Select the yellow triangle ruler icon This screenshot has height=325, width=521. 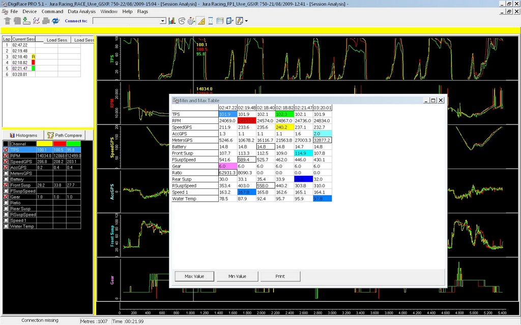click(x=200, y=21)
